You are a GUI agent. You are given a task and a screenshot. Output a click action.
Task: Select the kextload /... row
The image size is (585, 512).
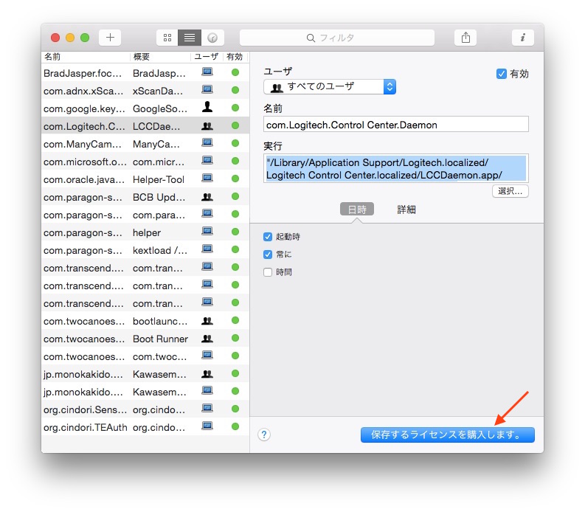(x=145, y=250)
